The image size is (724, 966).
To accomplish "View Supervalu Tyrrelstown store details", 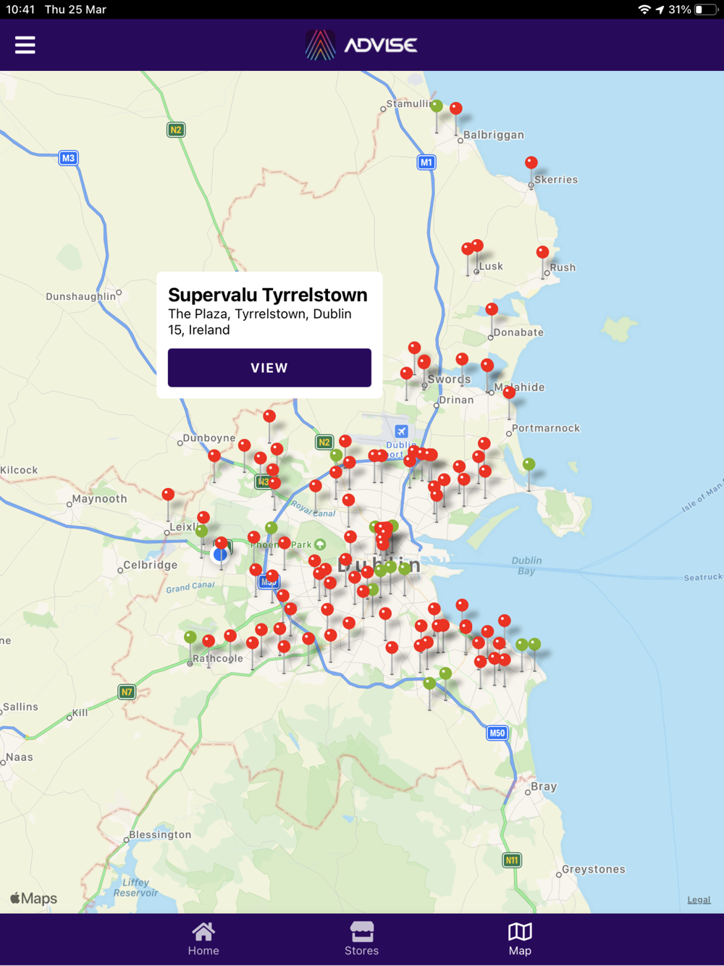I will point(269,368).
